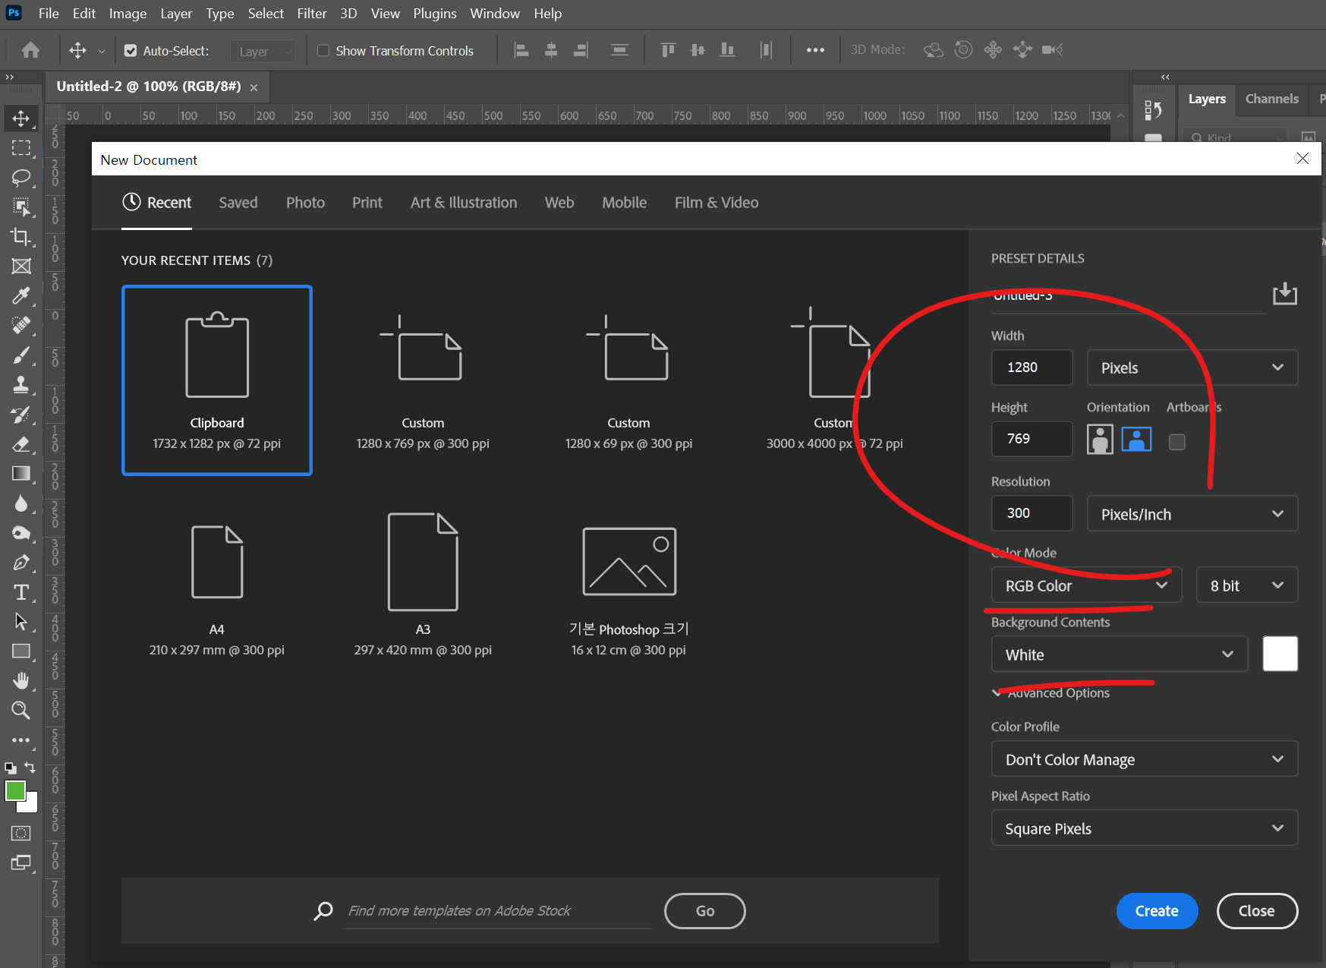
Task: Open the Image menu
Action: click(128, 14)
